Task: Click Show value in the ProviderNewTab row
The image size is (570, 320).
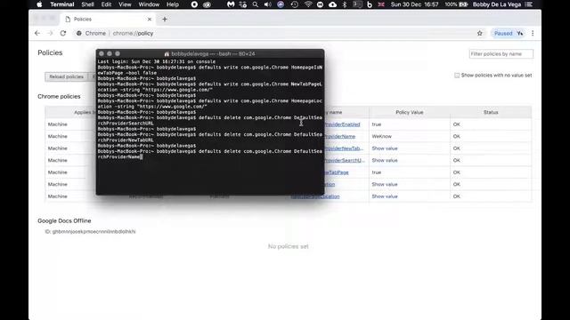Action: [385, 148]
